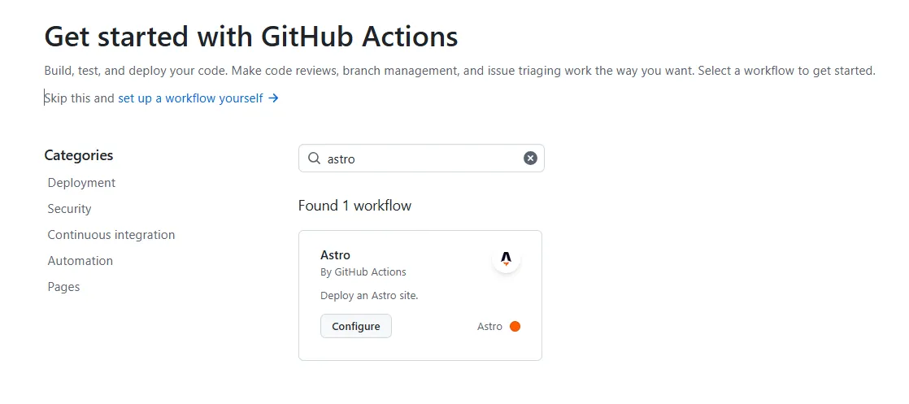This screenshot has height=404, width=909.
Task: Click the Astro language label beside the orange dot
Action: click(x=489, y=327)
